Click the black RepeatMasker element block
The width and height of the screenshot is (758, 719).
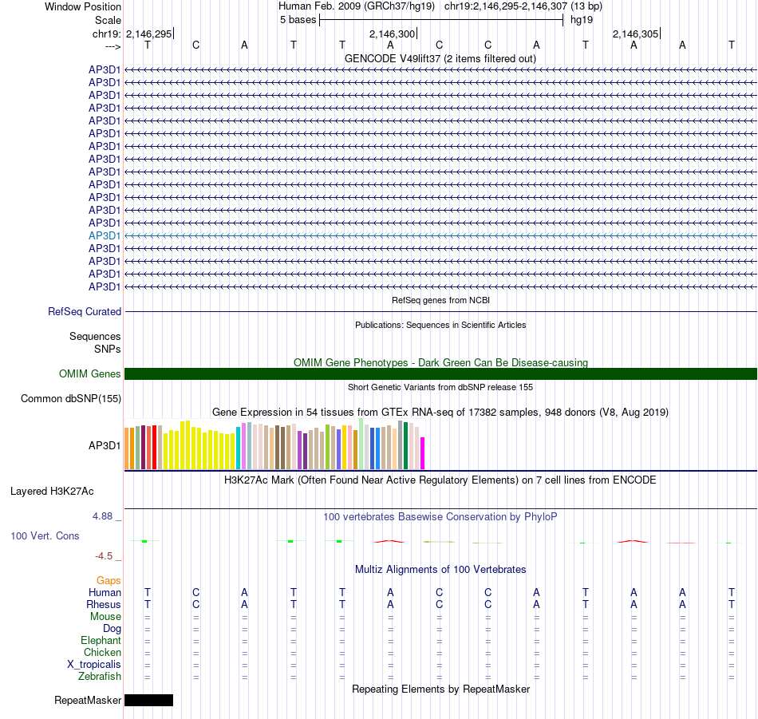(x=149, y=700)
